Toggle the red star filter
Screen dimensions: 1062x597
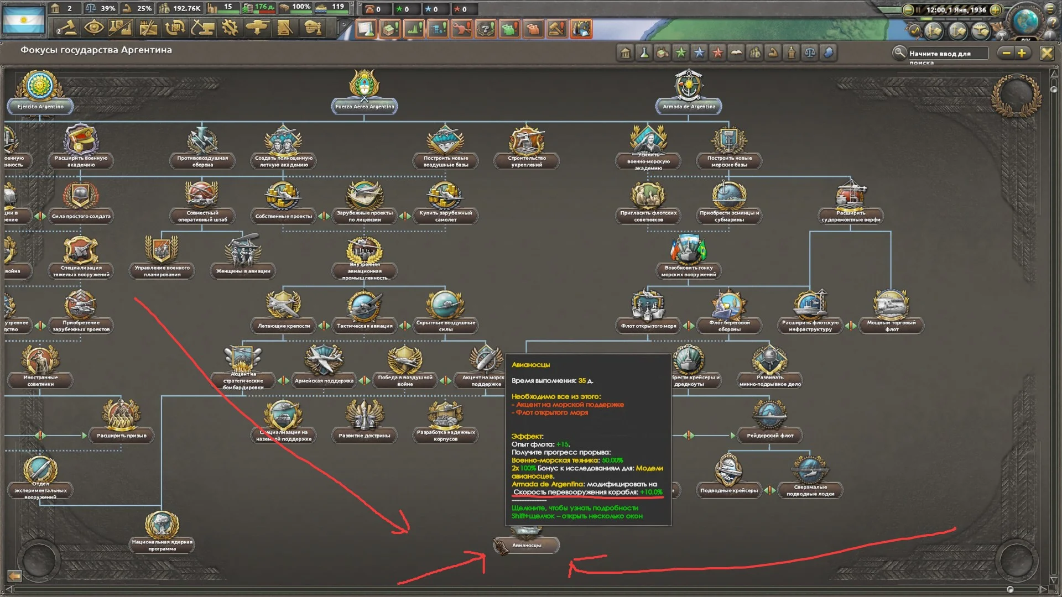(x=717, y=53)
